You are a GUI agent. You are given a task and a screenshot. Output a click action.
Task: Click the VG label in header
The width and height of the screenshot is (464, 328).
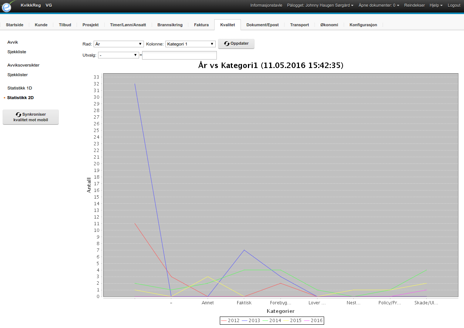coord(49,5)
